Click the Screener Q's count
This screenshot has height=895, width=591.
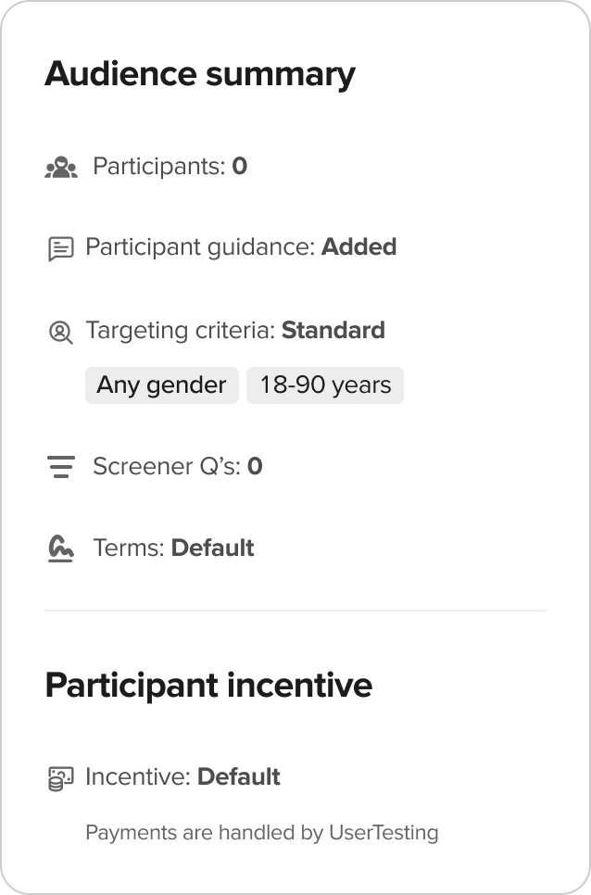255,466
